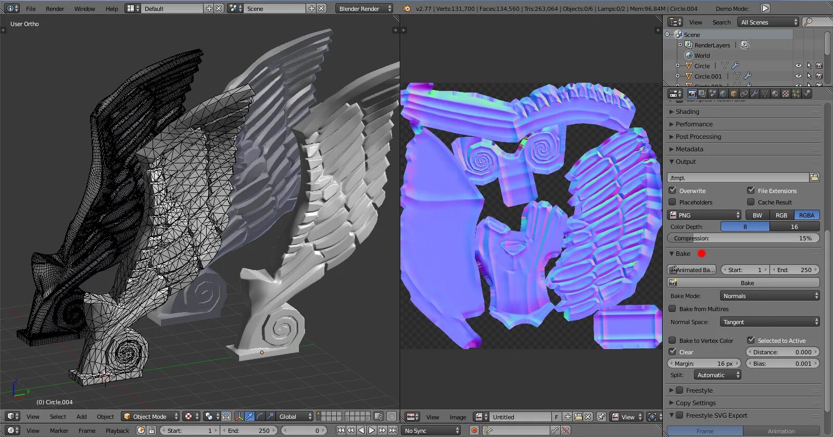The image size is (833, 437).
Task: Click the viewport shading selector icon
Action: (x=191, y=416)
